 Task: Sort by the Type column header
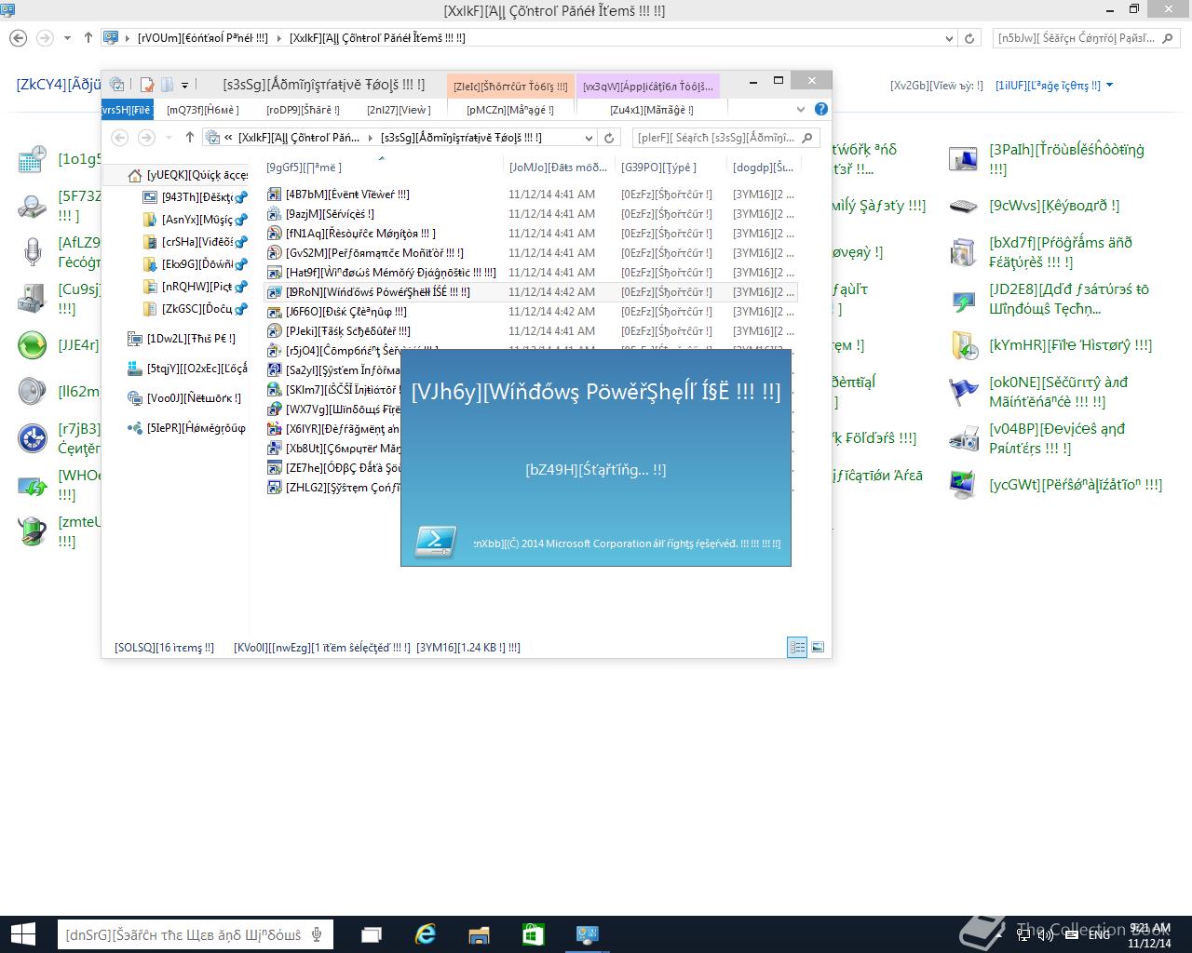click(x=670, y=168)
